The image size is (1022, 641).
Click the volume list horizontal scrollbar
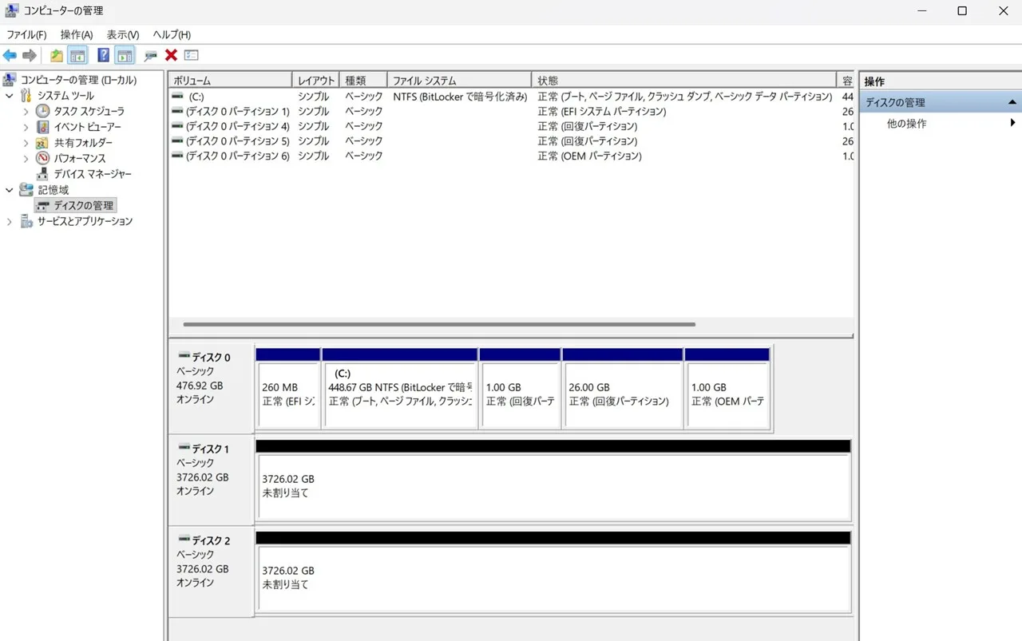point(439,325)
